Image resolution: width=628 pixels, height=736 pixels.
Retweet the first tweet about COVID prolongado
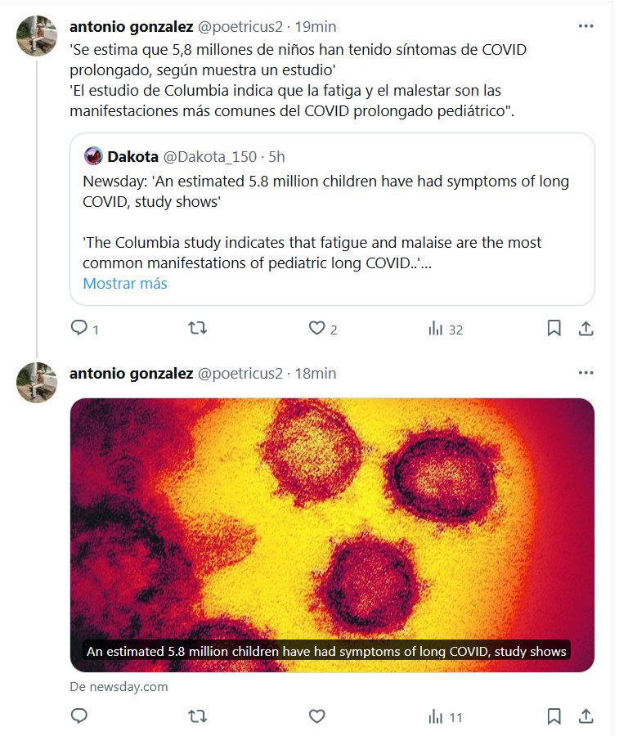point(198,329)
